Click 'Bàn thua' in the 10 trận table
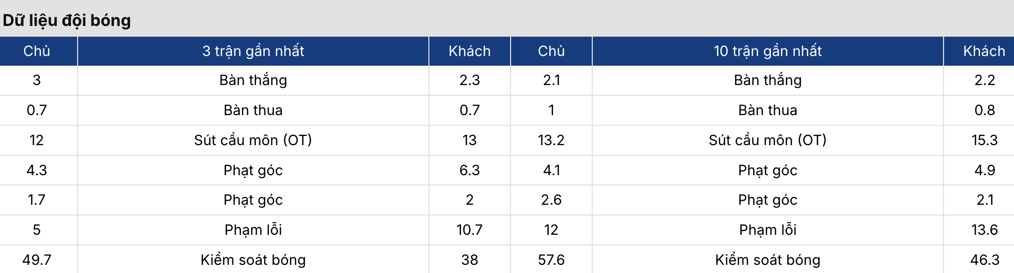Screen dimensions: 1014x273 pyautogui.click(x=768, y=110)
